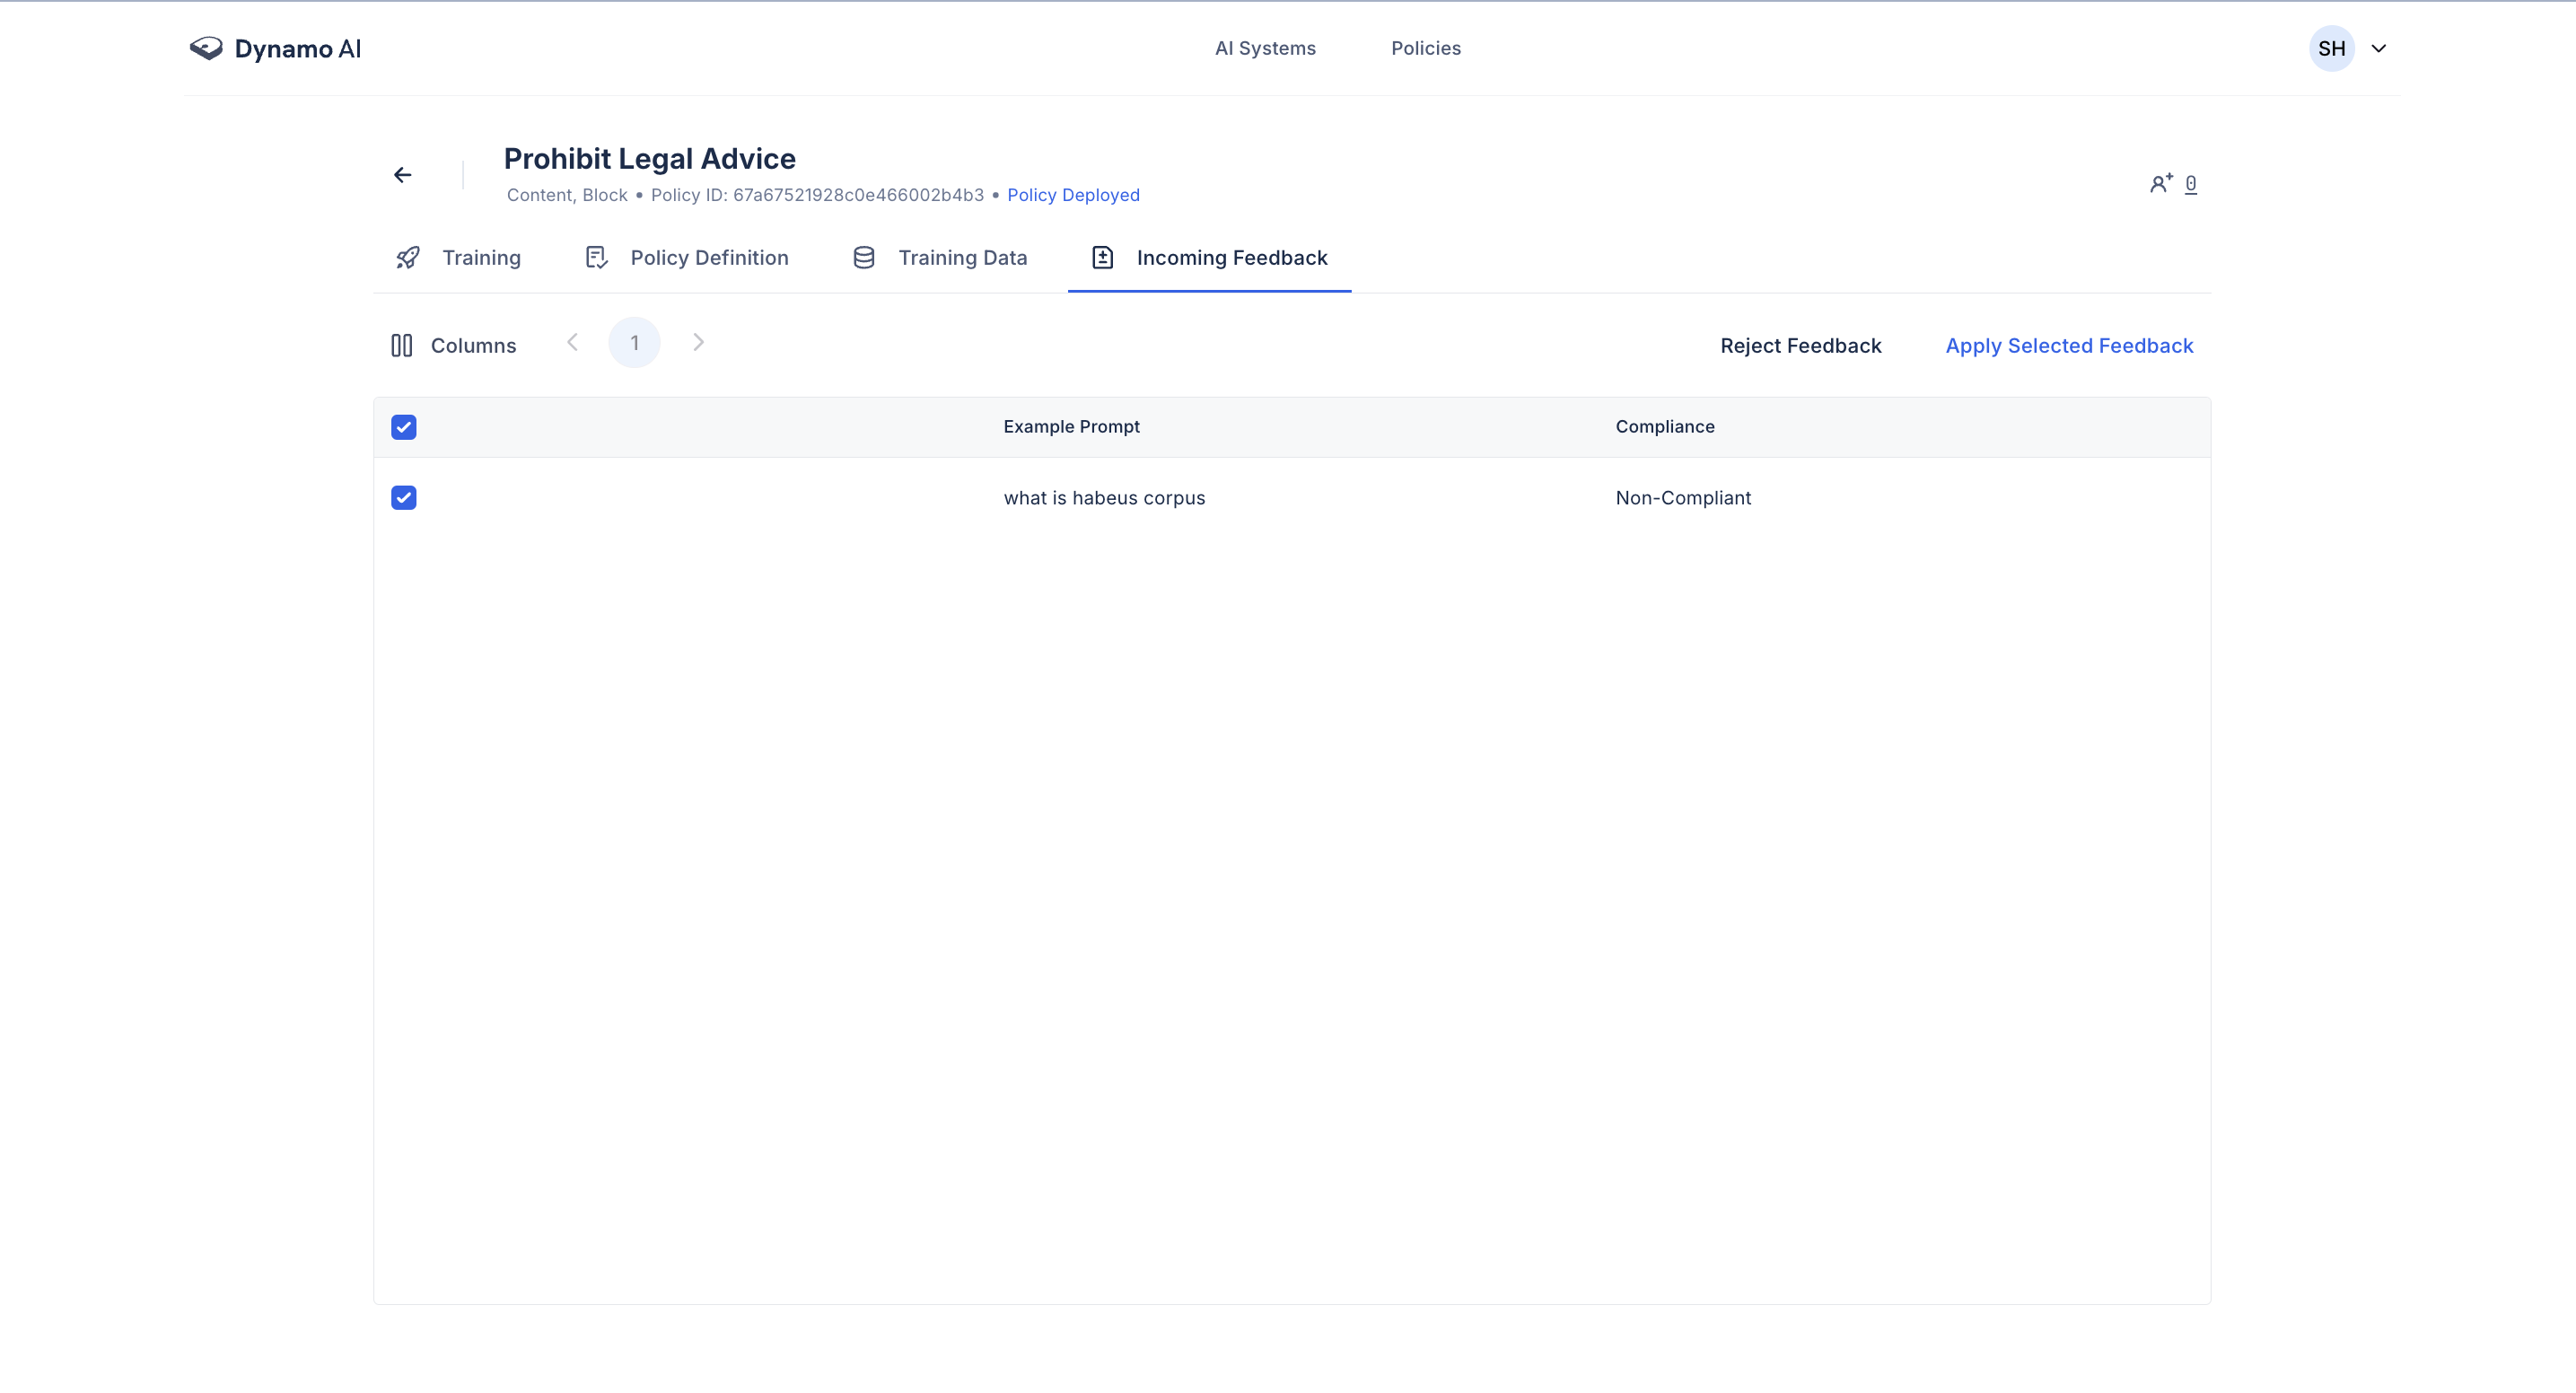Switch to the Policy Definition tab
Image resolution: width=2576 pixels, height=1393 pixels.
coord(686,258)
